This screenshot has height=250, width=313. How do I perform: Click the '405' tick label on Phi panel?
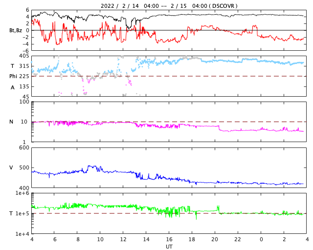click(x=24, y=56)
